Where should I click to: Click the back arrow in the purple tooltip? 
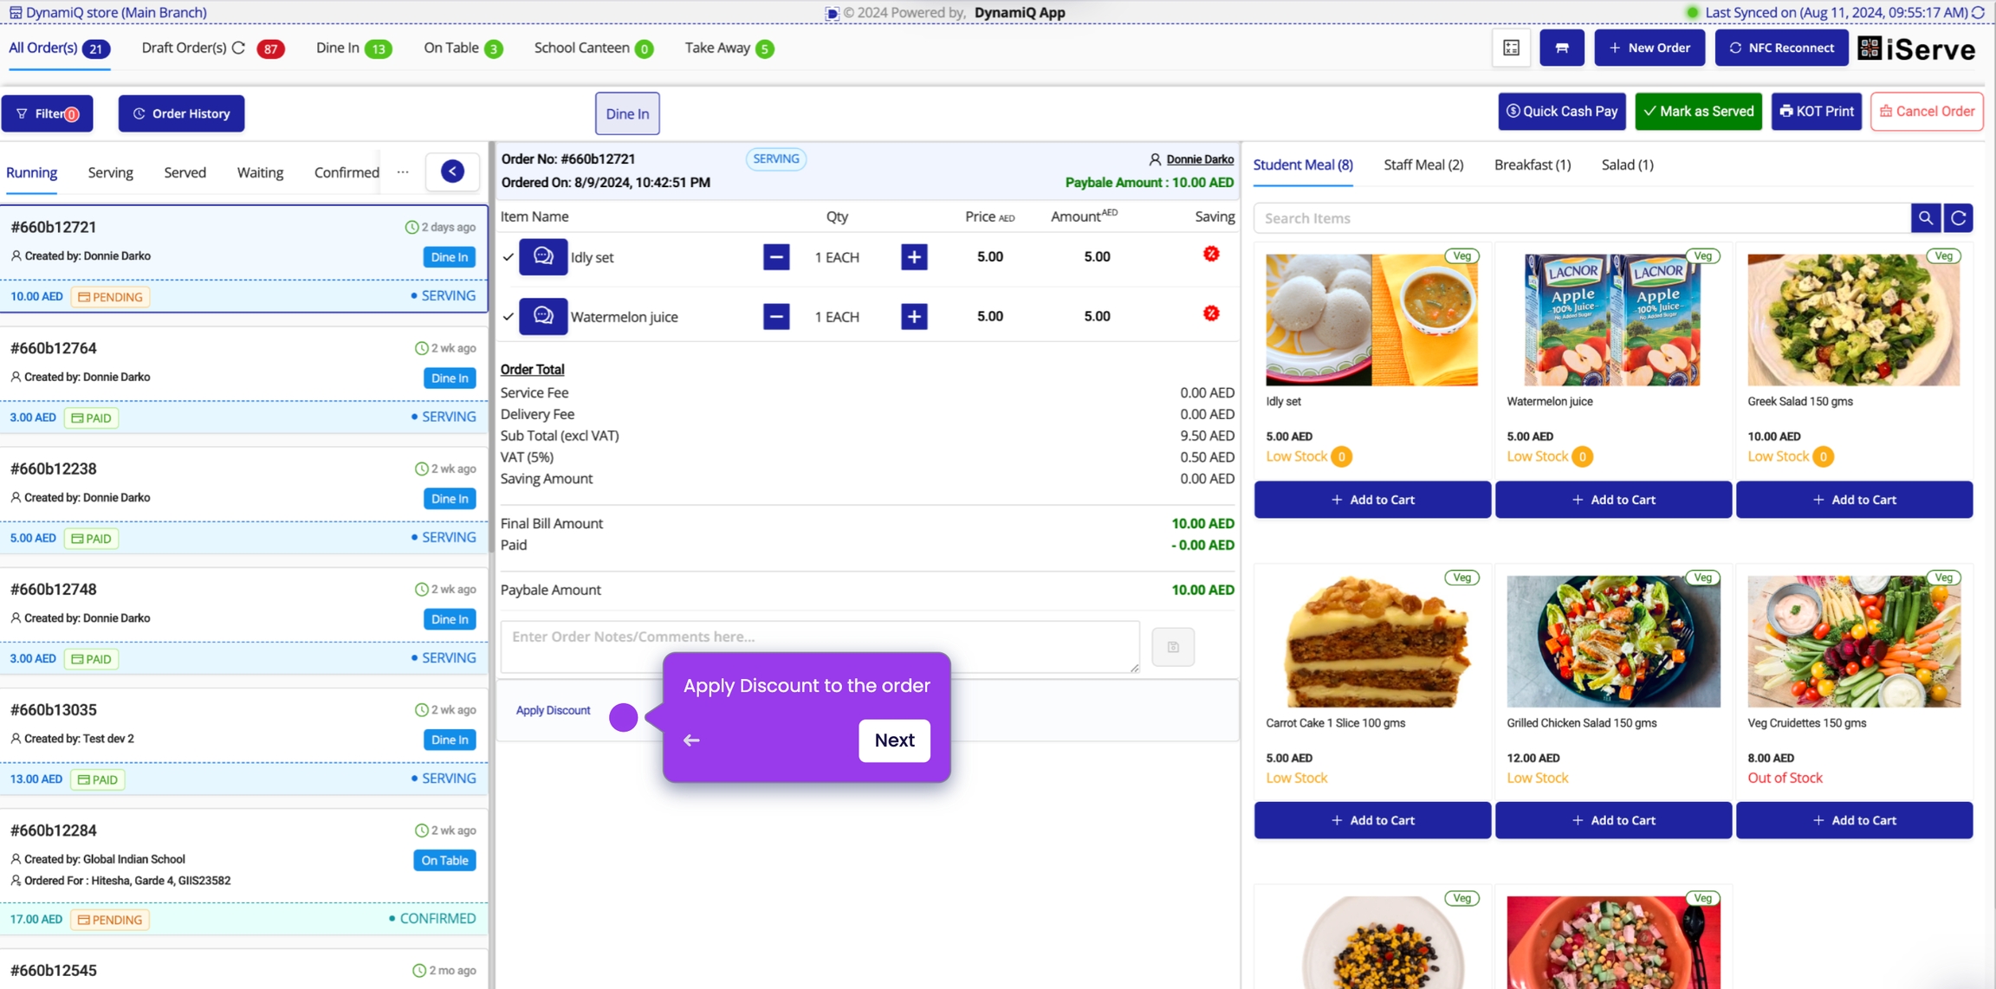click(691, 740)
